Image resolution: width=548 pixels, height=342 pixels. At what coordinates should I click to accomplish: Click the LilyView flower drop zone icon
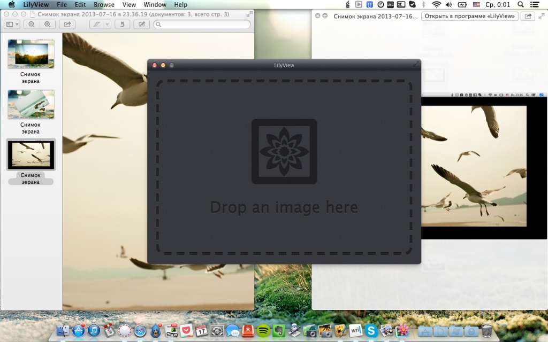pyautogui.click(x=284, y=151)
